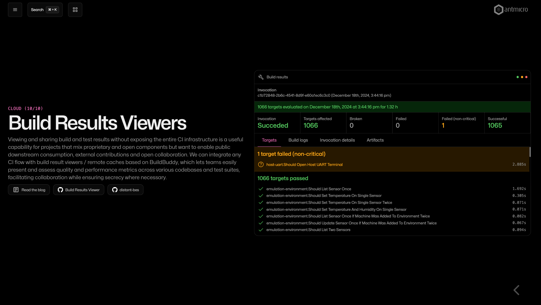541x305 pixels.
Task: Open the distant-bes GitHub link
Action: click(x=125, y=190)
